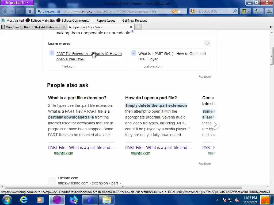Viewport: 274px width, 205px height.
Task: Open the Eclipse Lun3r application menu
Action: tap(17, 3)
